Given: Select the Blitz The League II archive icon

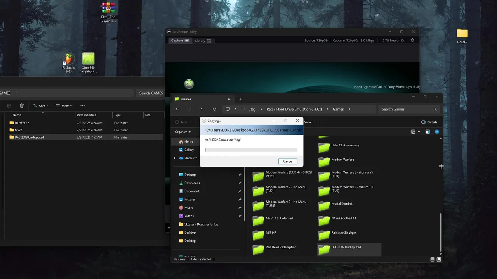Looking at the screenshot, I should point(108,12).
